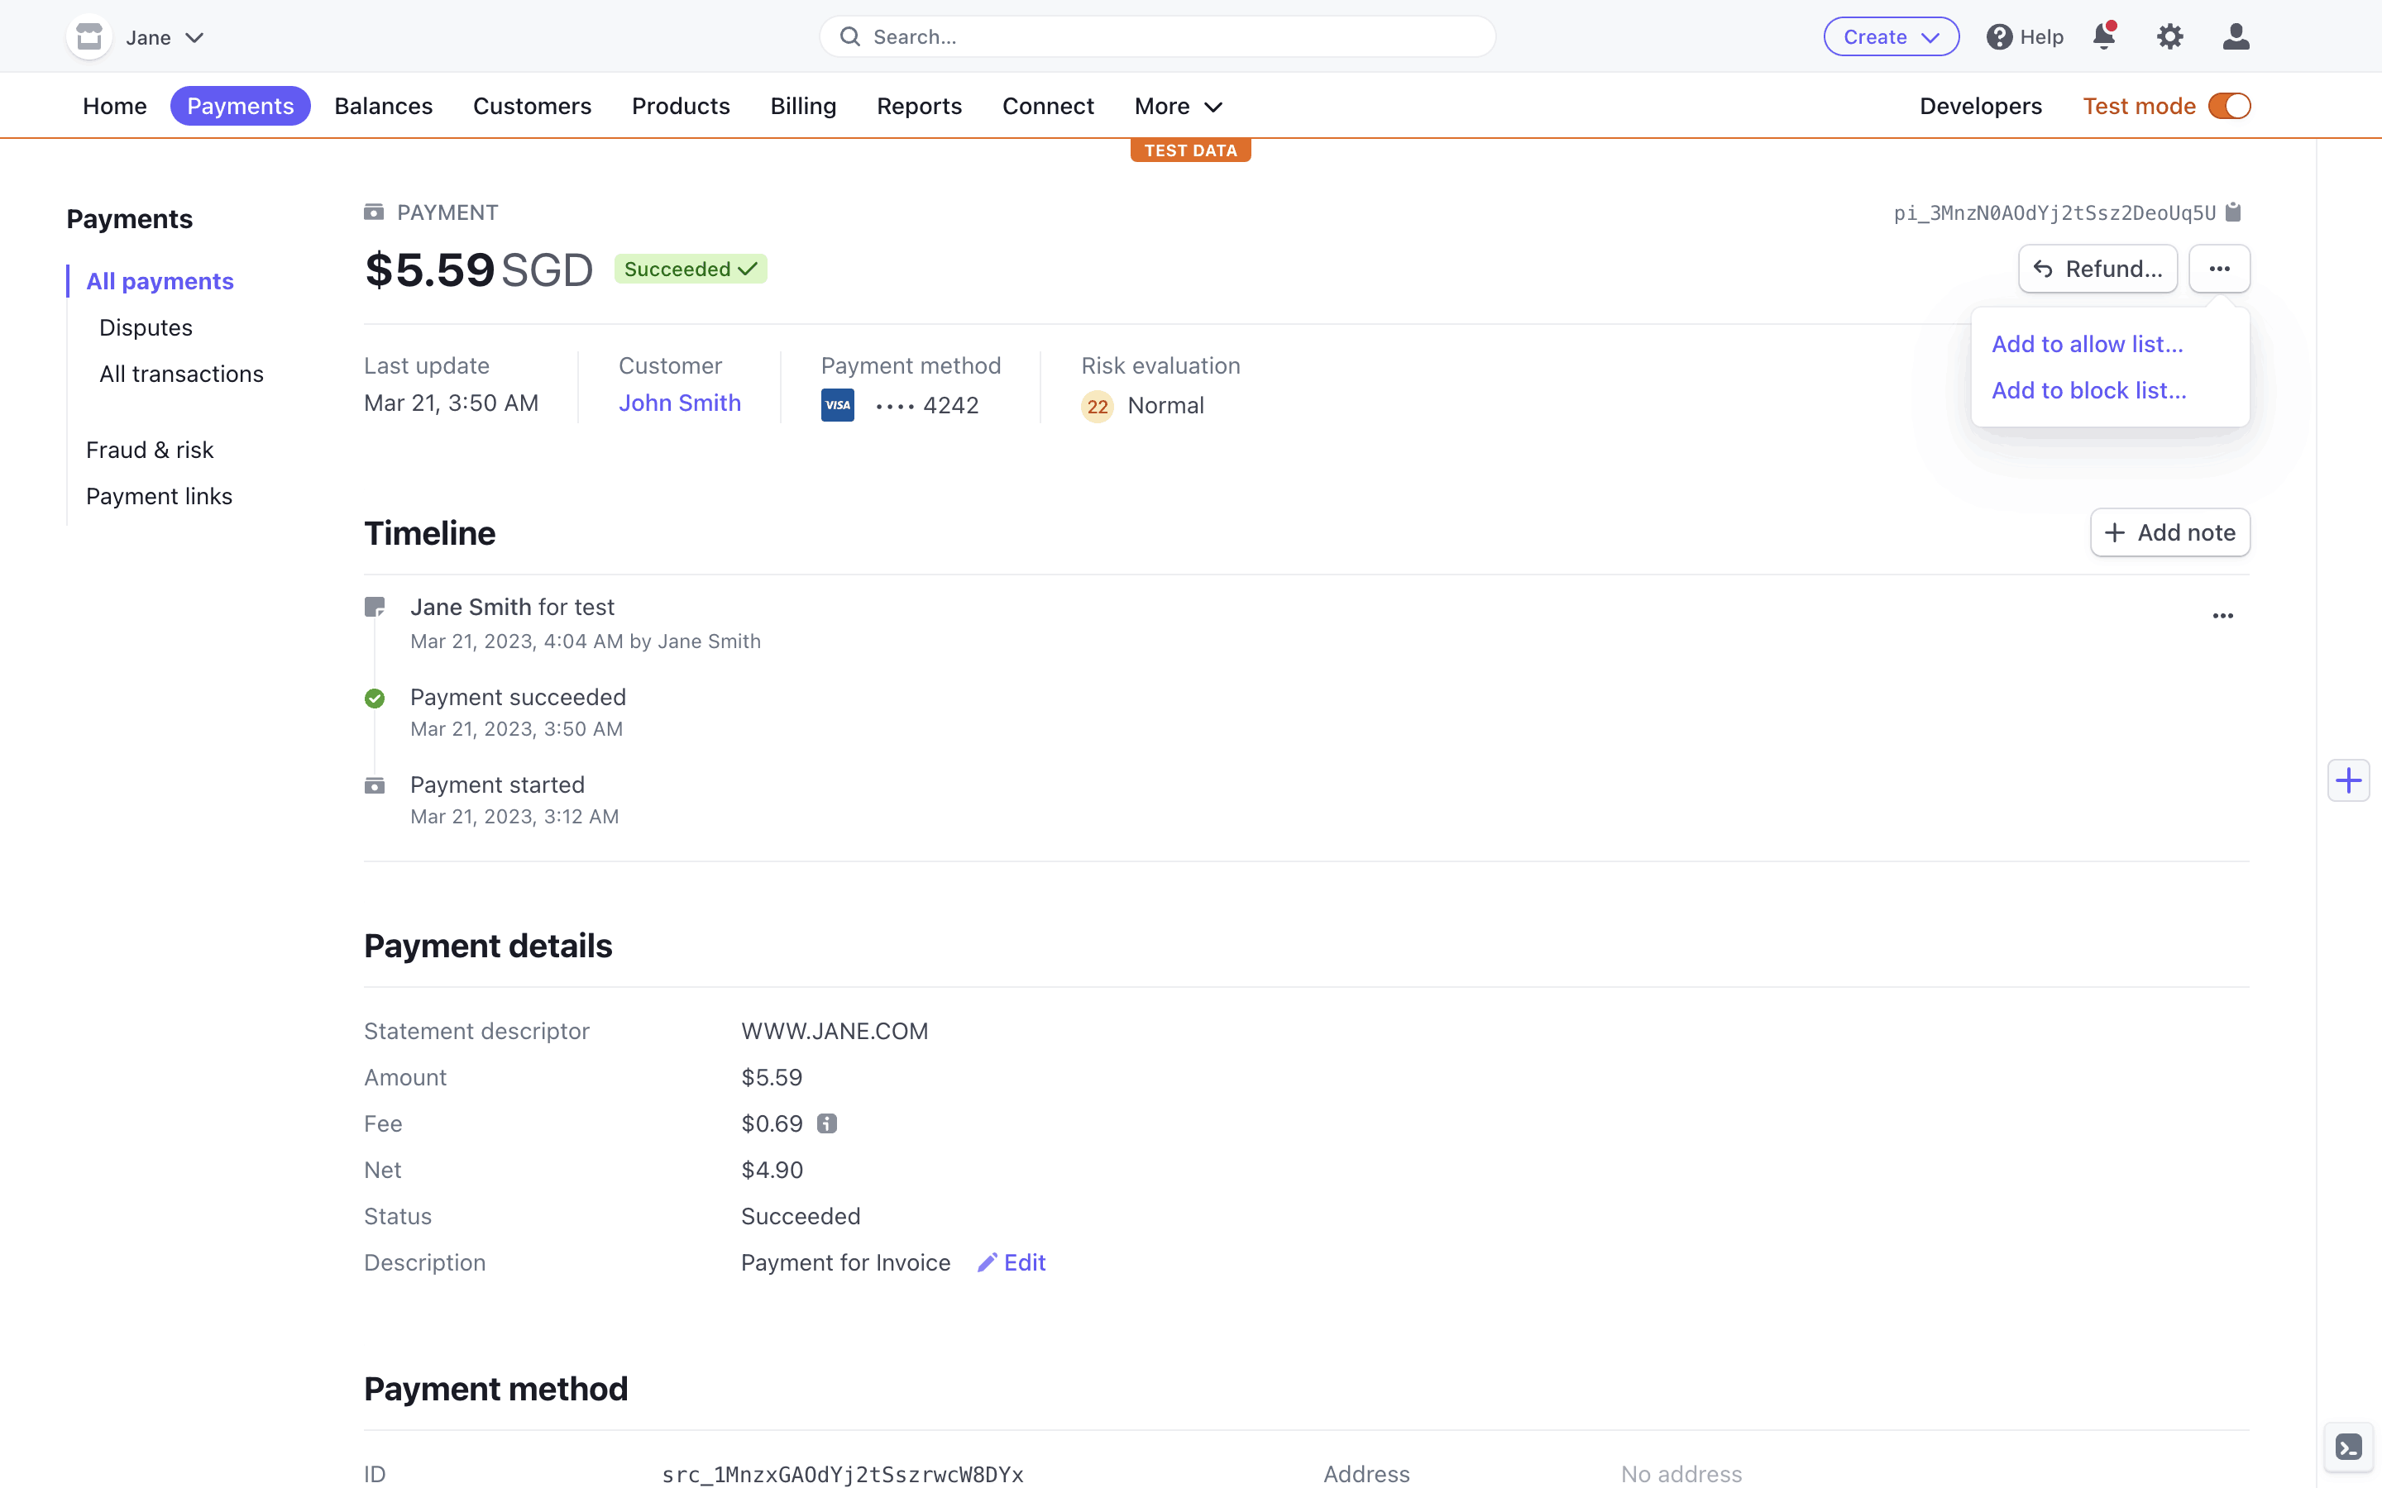The image size is (2382, 1488).
Task: Open settings gear icon
Action: pyautogui.click(x=2169, y=36)
